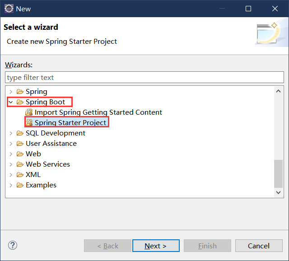Click the Web Services folder icon
Image resolution: width=289 pixels, height=261 pixels.
pos(20,164)
